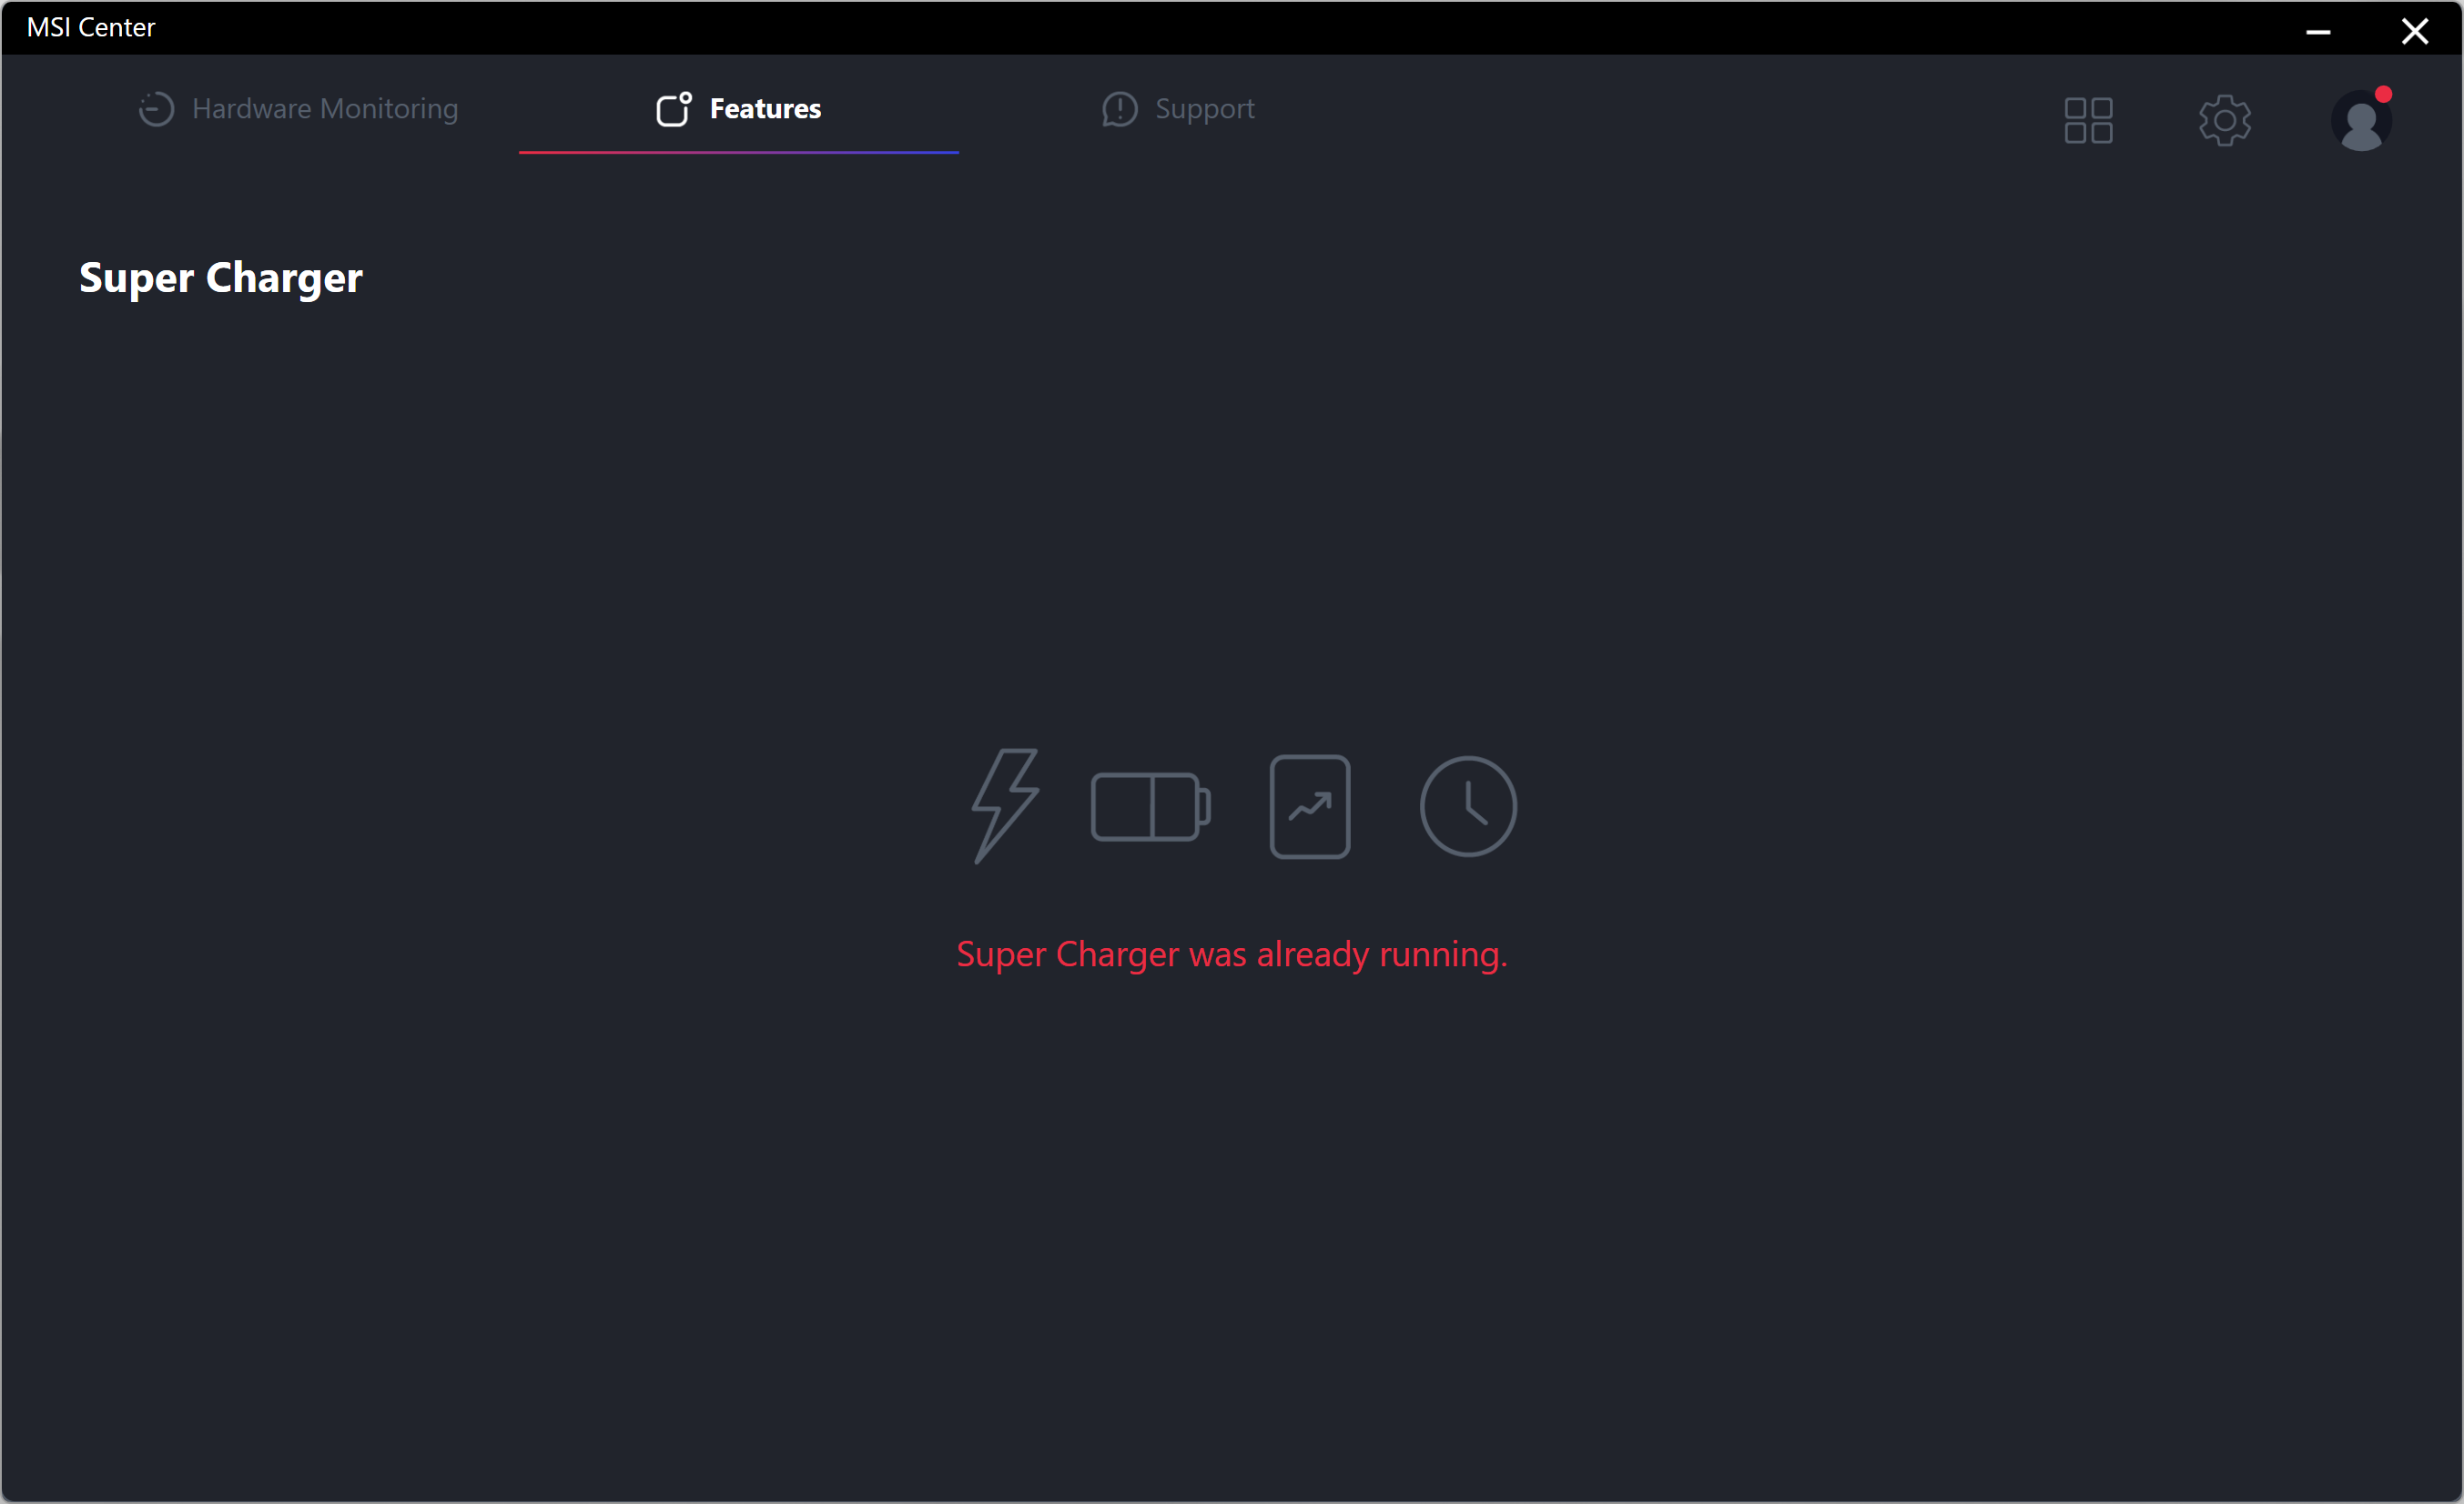Open the apps grid view icon
Screen dimensions: 2464x1504
coord(2088,121)
